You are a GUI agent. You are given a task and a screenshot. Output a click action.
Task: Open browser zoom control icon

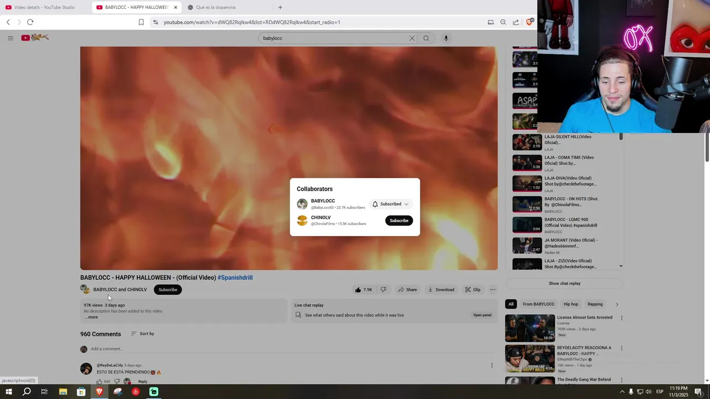[x=503, y=22]
